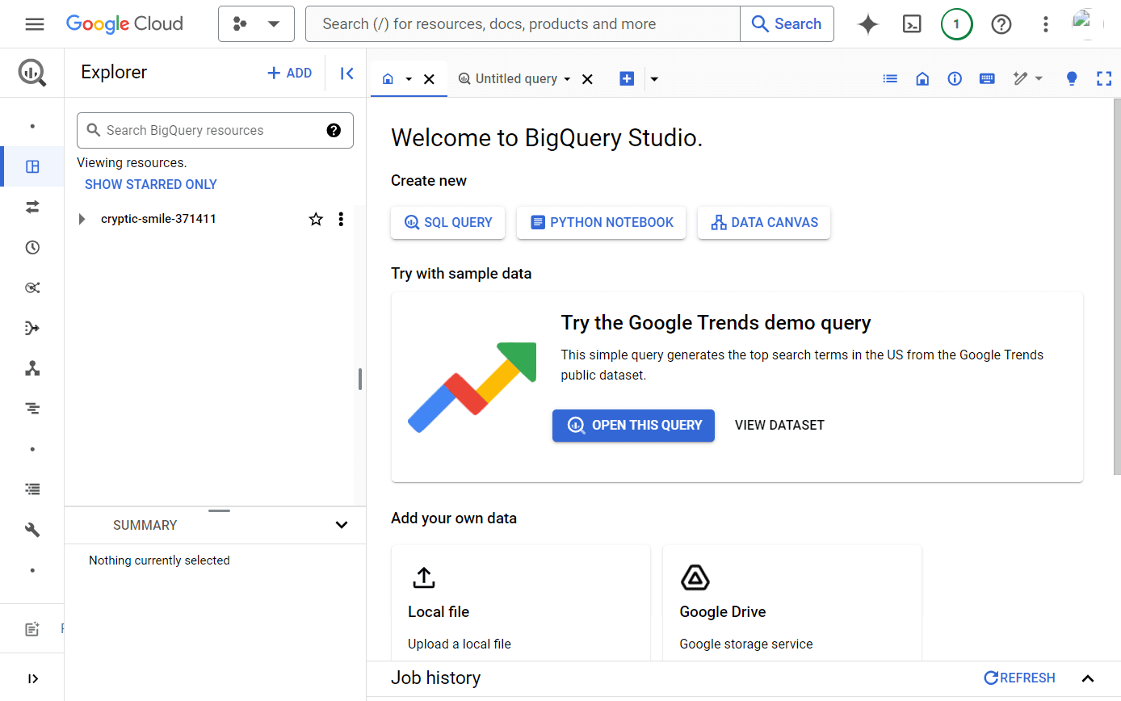Click the tab list icon in the toolbar

(x=890, y=78)
